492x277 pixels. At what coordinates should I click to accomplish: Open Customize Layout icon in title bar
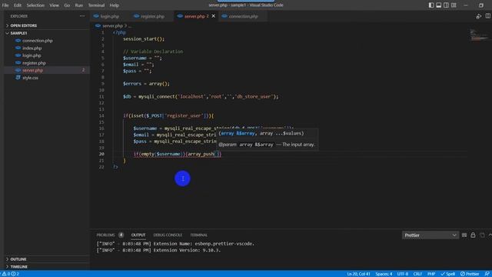point(454,5)
